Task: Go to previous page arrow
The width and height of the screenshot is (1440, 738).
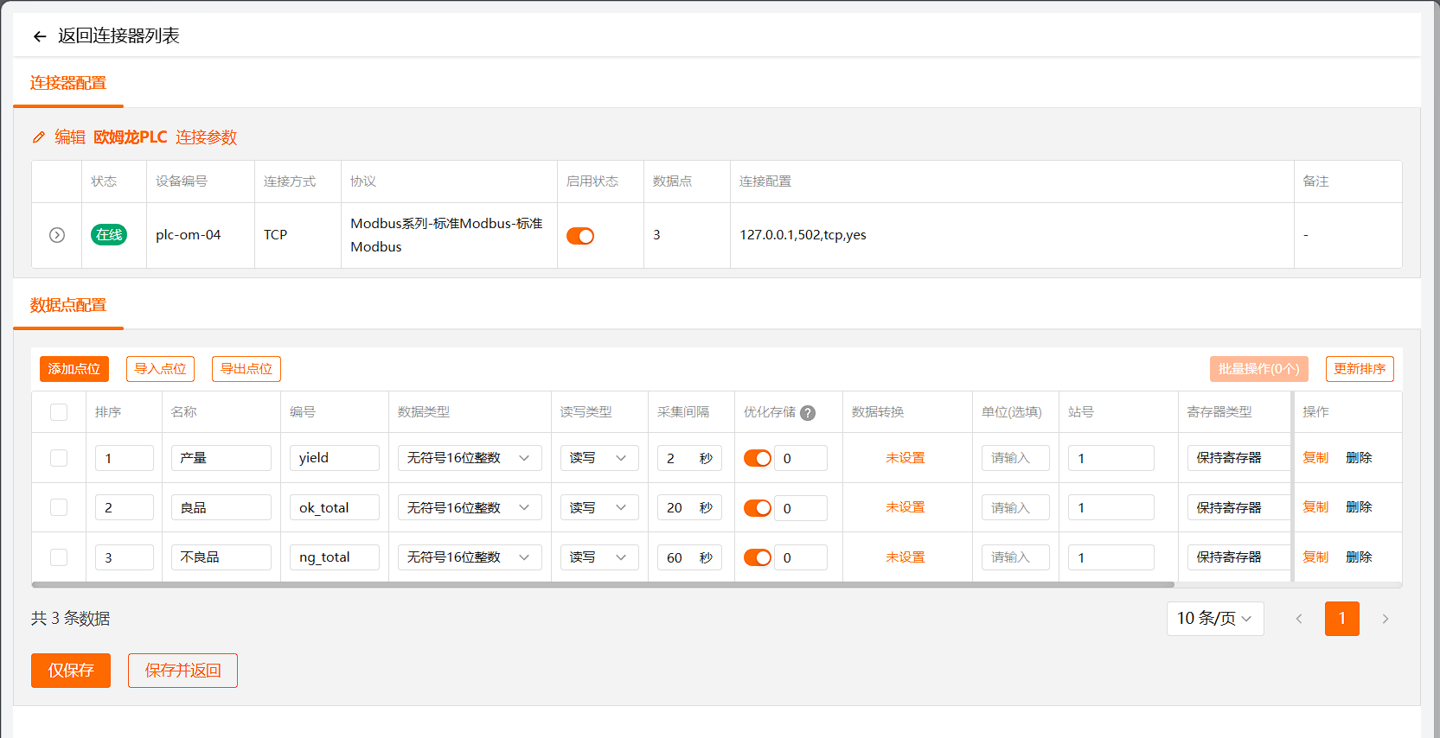Action: (1299, 619)
